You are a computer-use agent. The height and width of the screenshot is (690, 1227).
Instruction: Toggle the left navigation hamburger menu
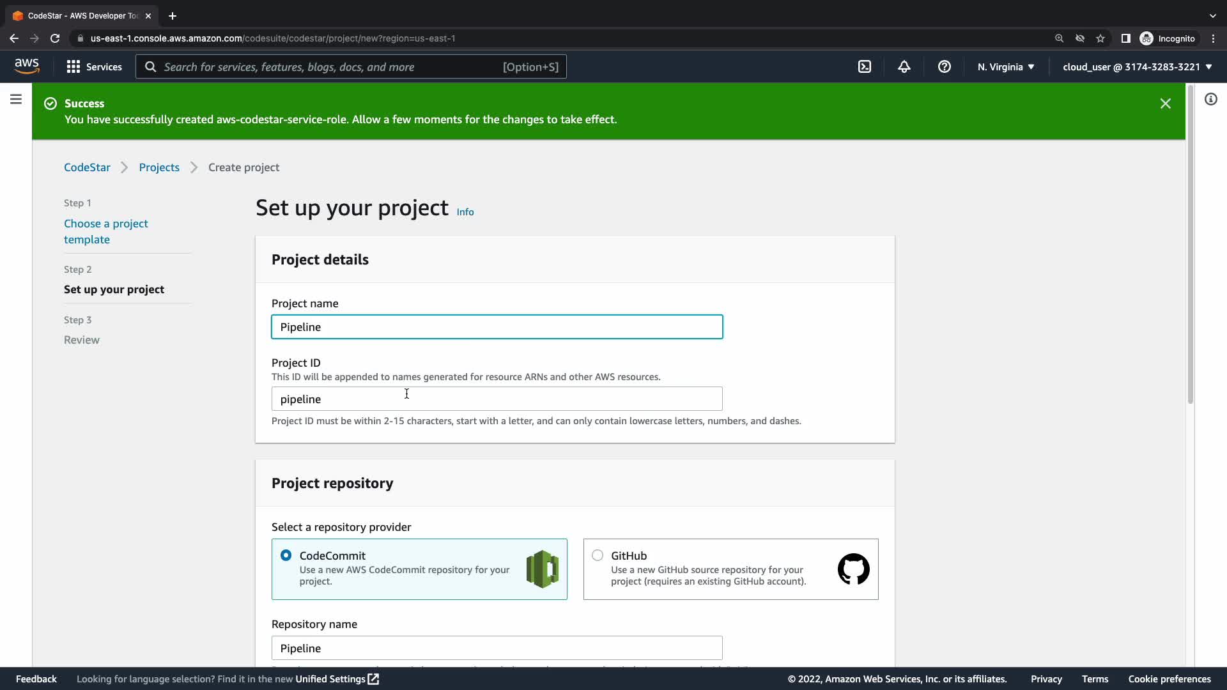click(x=16, y=99)
